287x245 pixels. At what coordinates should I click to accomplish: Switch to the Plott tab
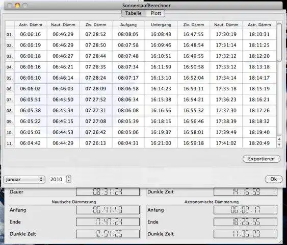pos(156,13)
